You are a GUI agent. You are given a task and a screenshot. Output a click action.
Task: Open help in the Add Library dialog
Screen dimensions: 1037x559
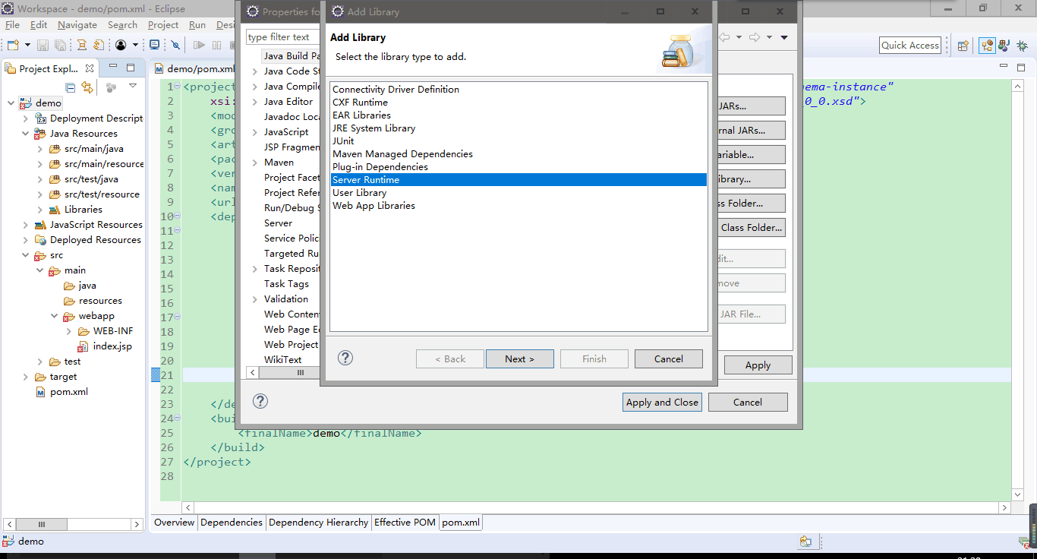coord(345,358)
